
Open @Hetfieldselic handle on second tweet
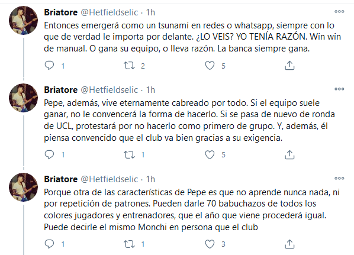pos(110,90)
